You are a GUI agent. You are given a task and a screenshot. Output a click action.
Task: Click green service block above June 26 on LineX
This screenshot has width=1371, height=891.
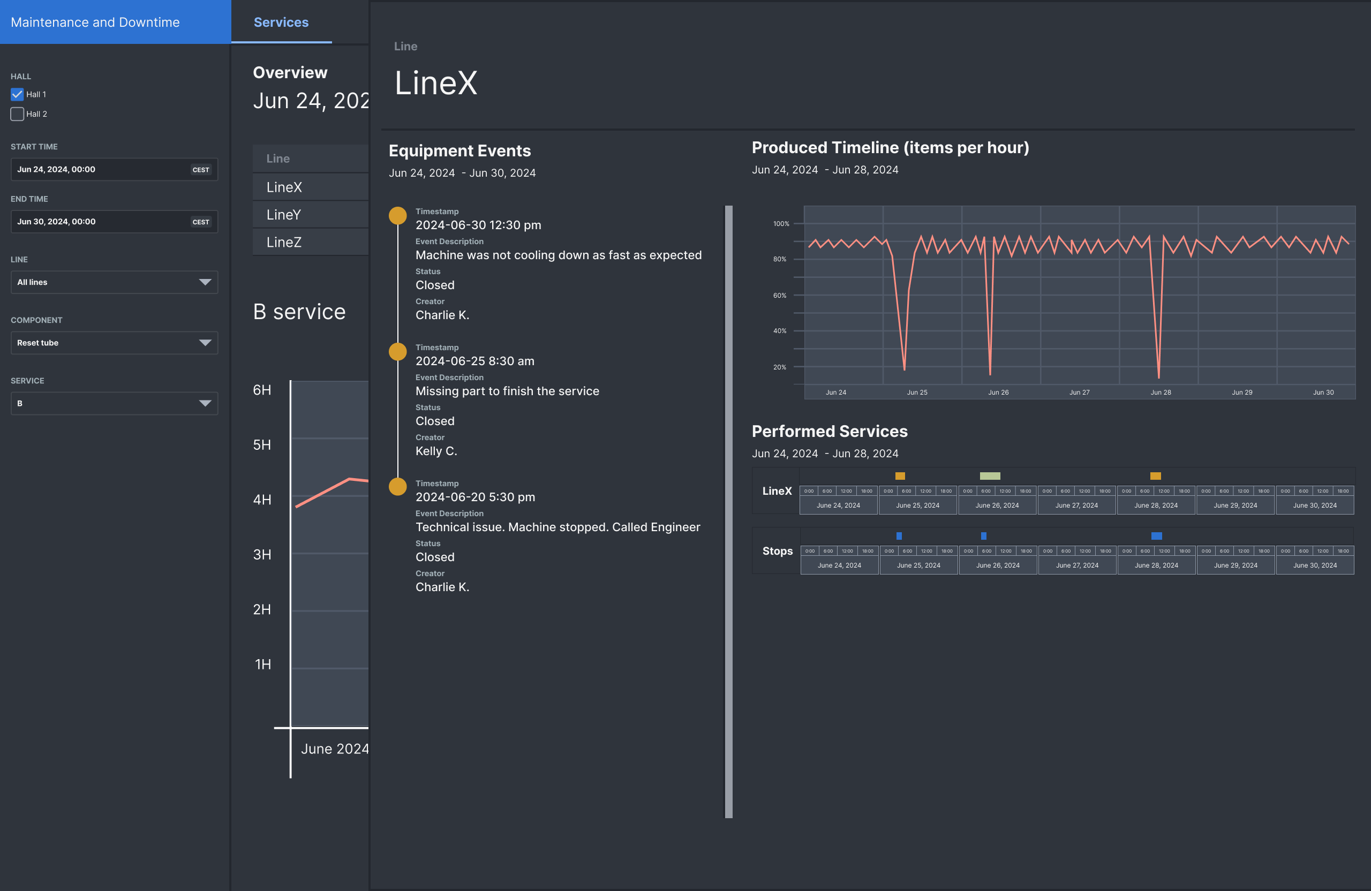[990, 475]
